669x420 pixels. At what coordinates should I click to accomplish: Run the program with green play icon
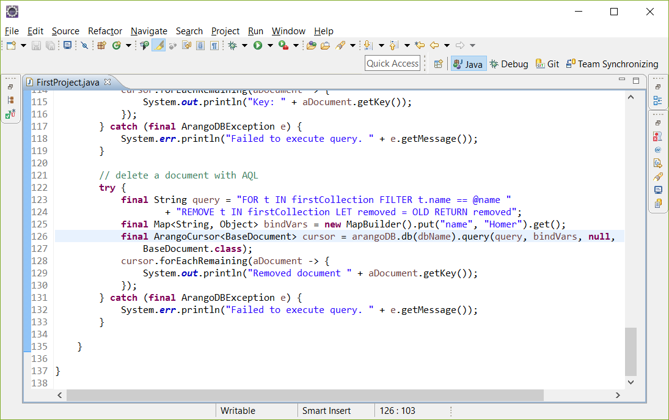[258, 45]
